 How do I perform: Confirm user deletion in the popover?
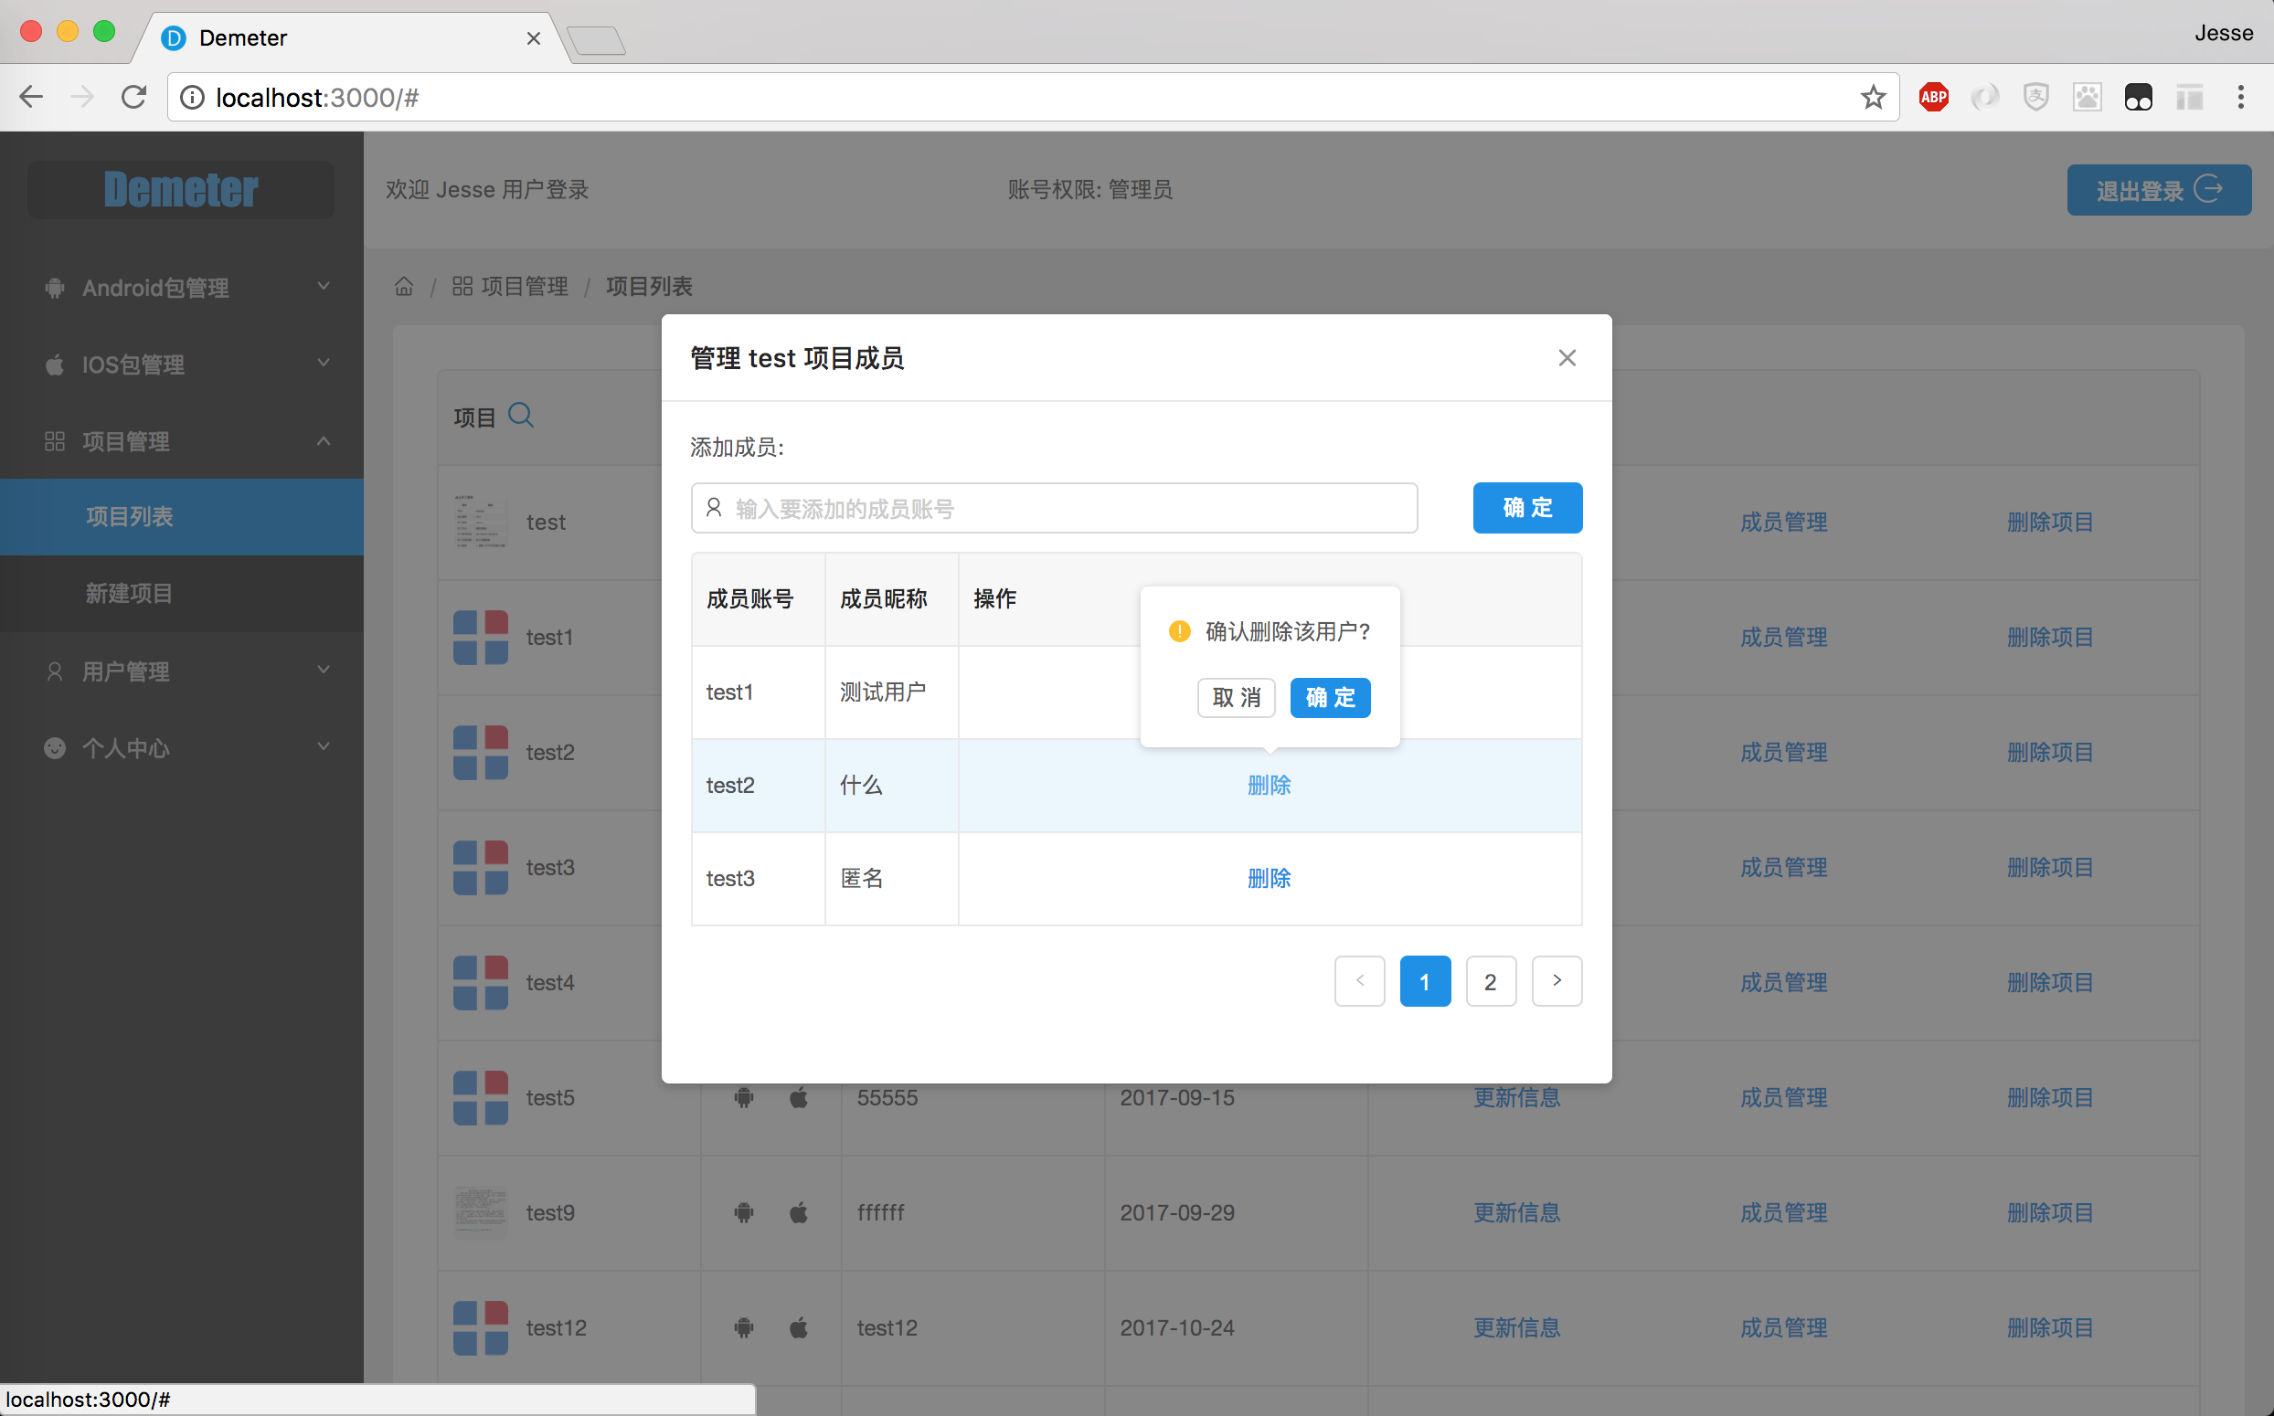[1330, 698]
